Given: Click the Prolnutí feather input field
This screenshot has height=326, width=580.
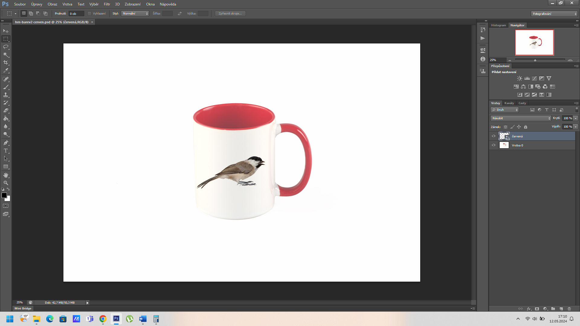Looking at the screenshot, I should [x=76, y=14].
